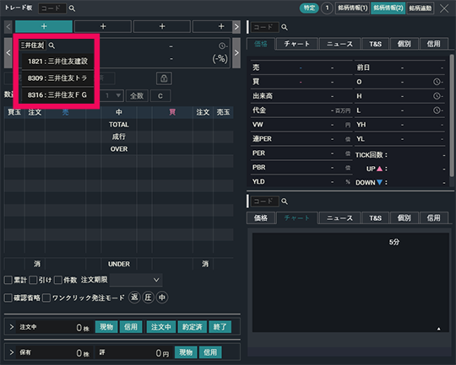Switch to the 銘柄情報(1) tab

(x=353, y=8)
